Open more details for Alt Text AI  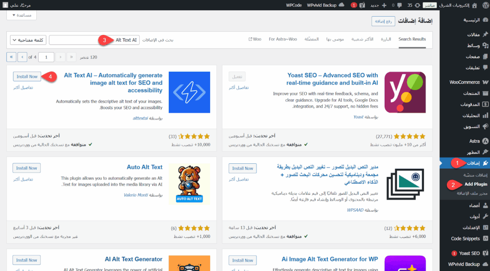tap(23, 88)
